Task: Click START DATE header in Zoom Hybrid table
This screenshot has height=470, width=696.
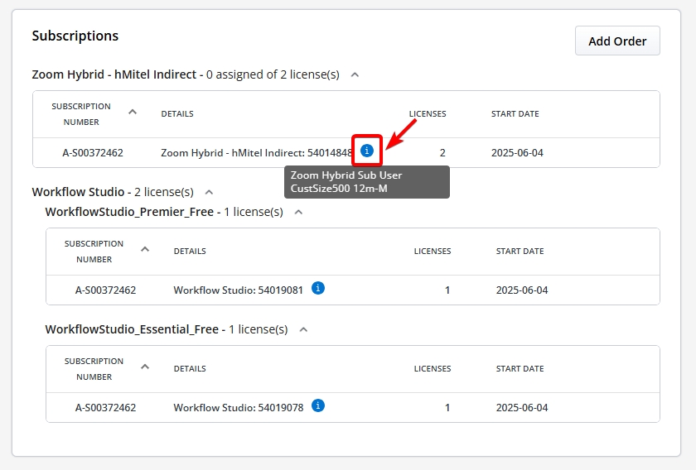Action: (x=515, y=114)
